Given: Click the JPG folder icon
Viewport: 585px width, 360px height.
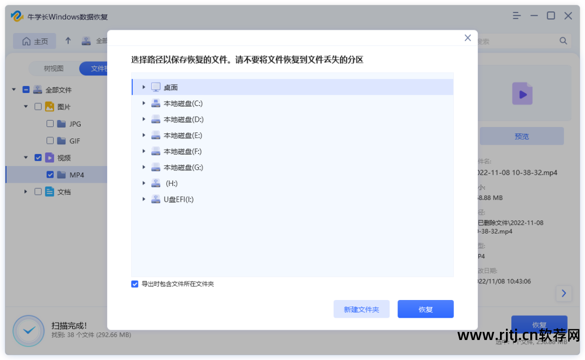Looking at the screenshot, I should tap(62, 124).
